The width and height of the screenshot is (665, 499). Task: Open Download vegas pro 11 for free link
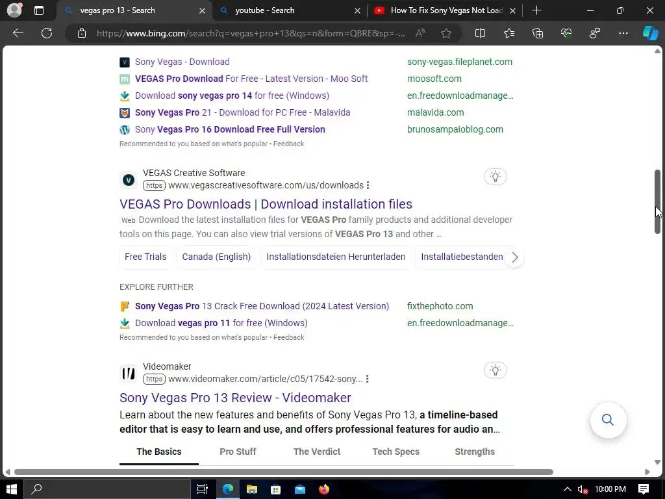pyautogui.click(x=221, y=323)
